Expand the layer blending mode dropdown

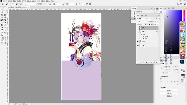click(x=143, y=22)
